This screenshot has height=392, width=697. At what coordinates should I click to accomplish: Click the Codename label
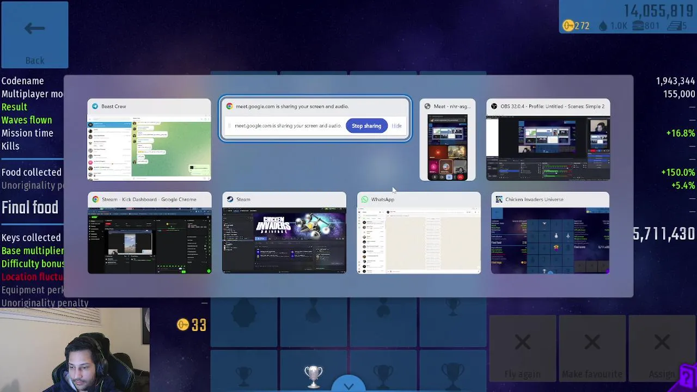point(22,81)
